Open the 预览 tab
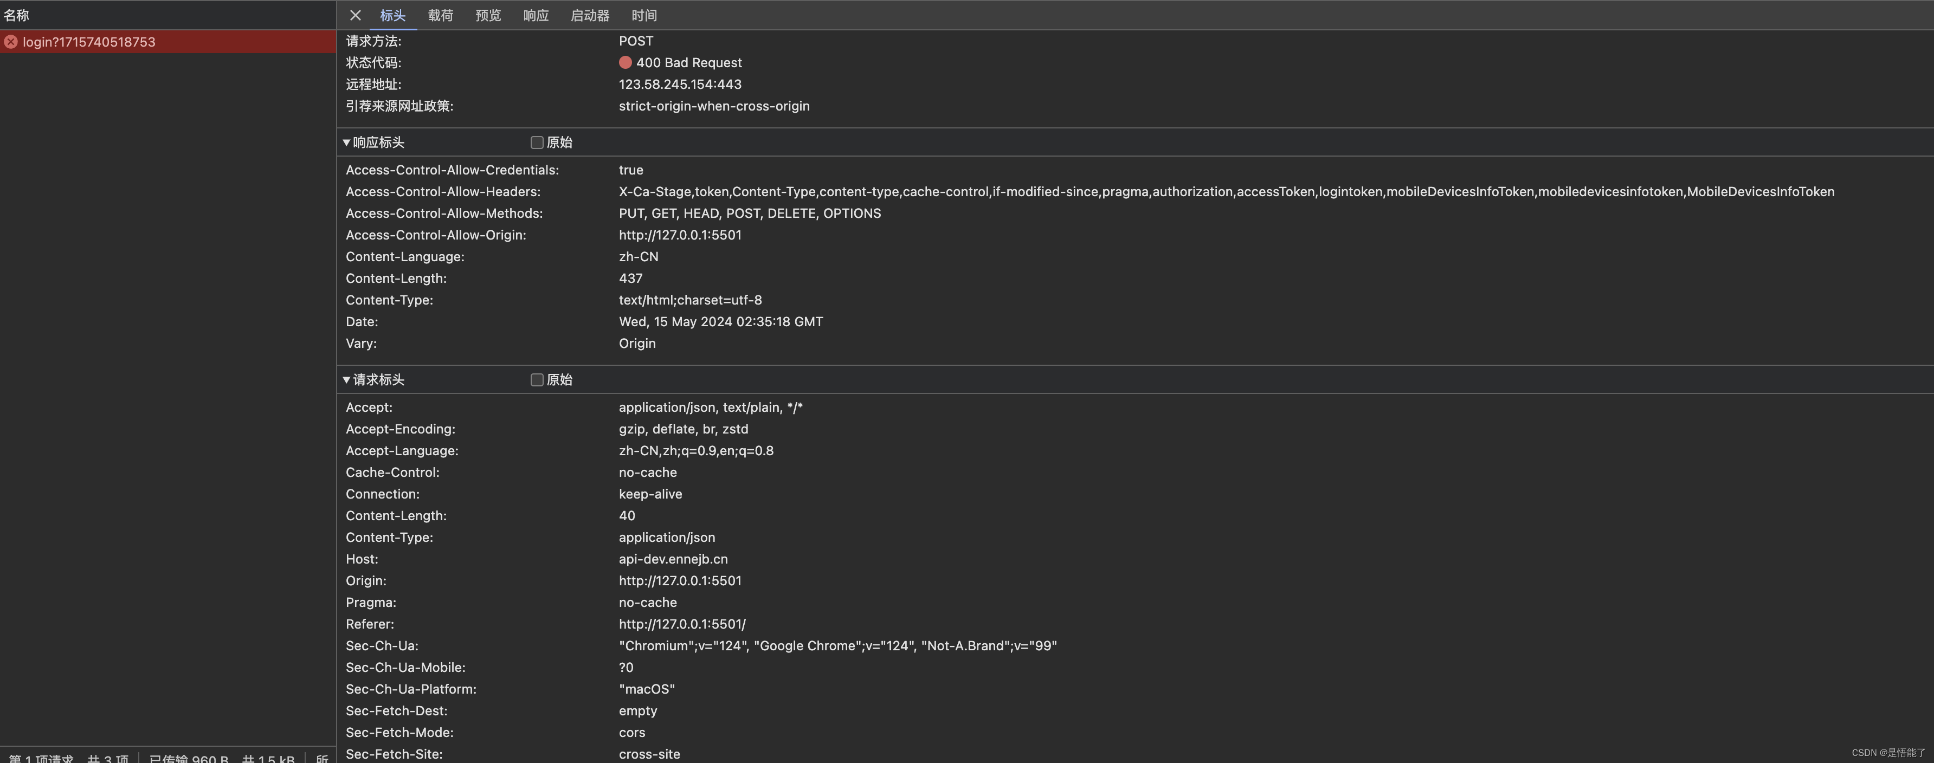The height and width of the screenshot is (763, 1934). coord(488,15)
